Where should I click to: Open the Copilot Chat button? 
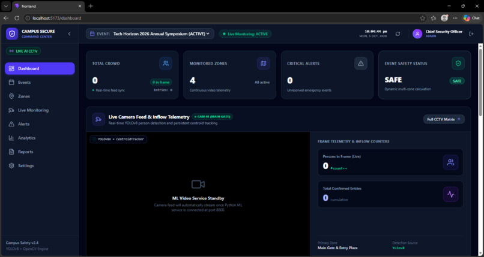point(471,18)
